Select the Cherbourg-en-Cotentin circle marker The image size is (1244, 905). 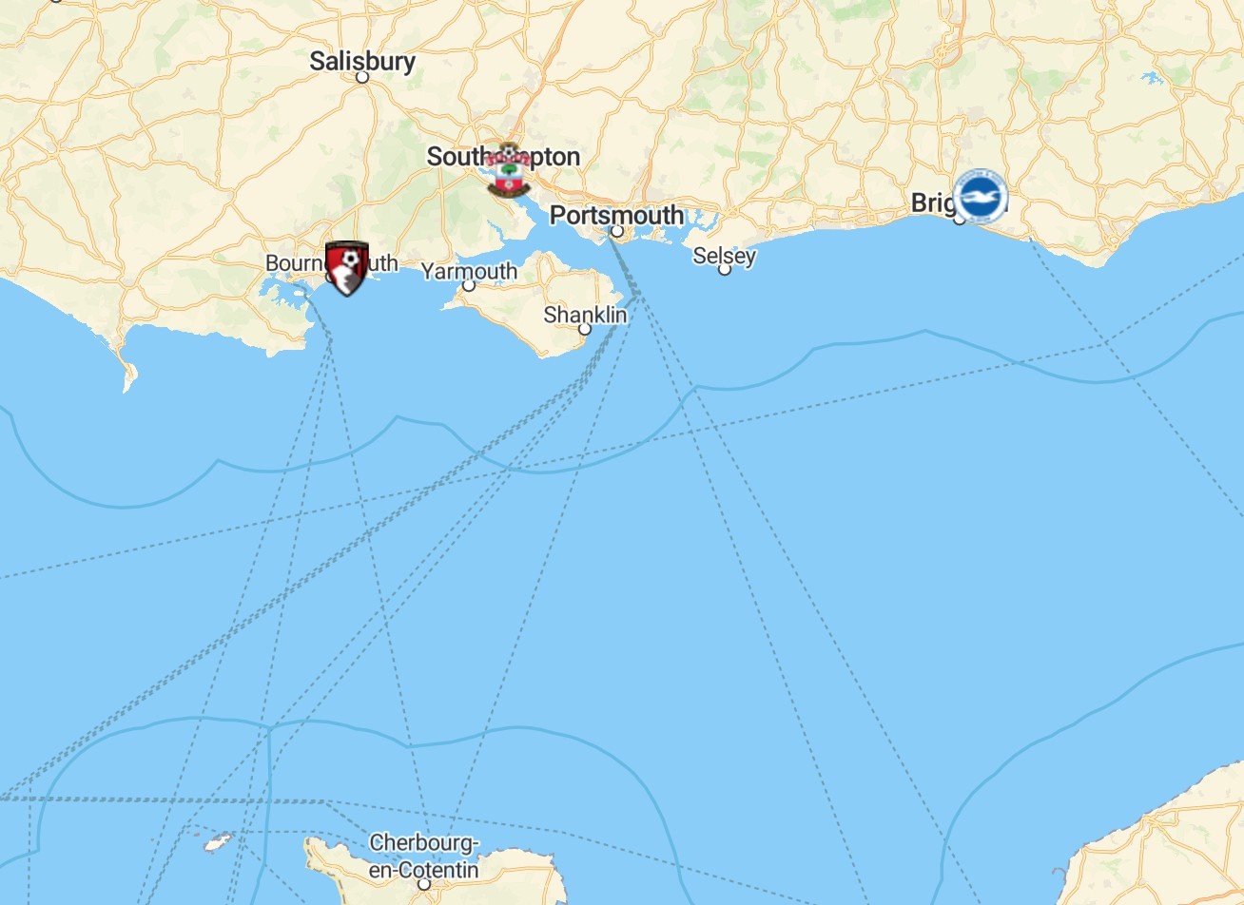tap(424, 885)
